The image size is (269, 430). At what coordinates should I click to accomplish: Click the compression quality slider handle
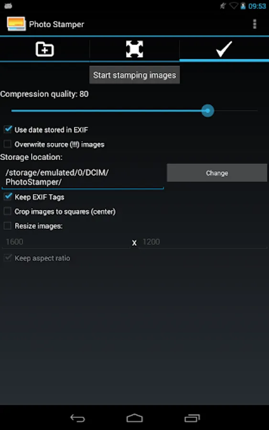click(x=207, y=111)
